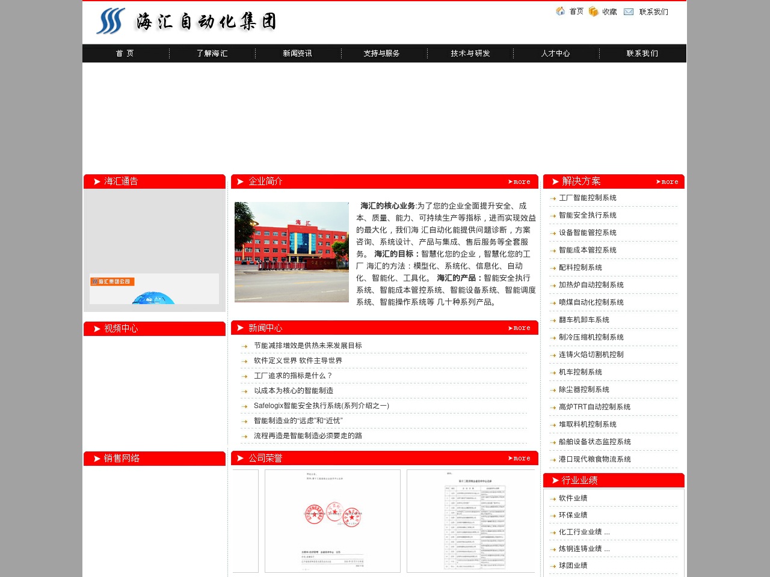Open the 技术与研发 menu item
This screenshot has height=577, width=770.
point(470,53)
